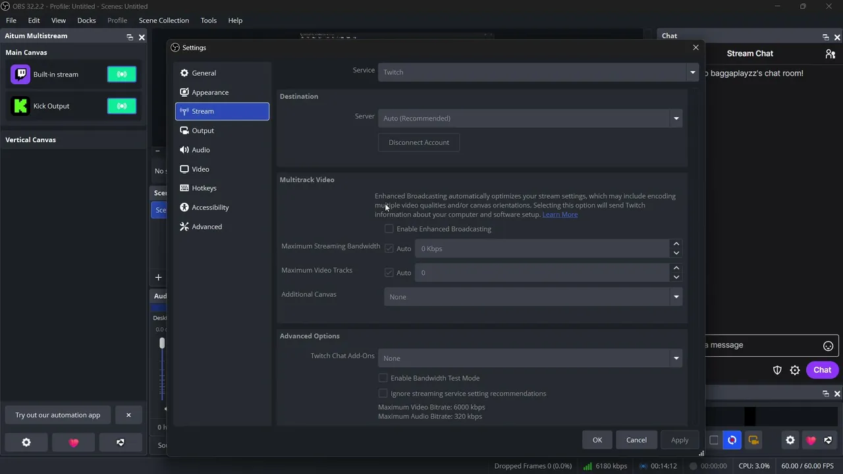Decrease Maximum Video Tracks with down arrow
843x474 pixels.
click(x=676, y=277)
